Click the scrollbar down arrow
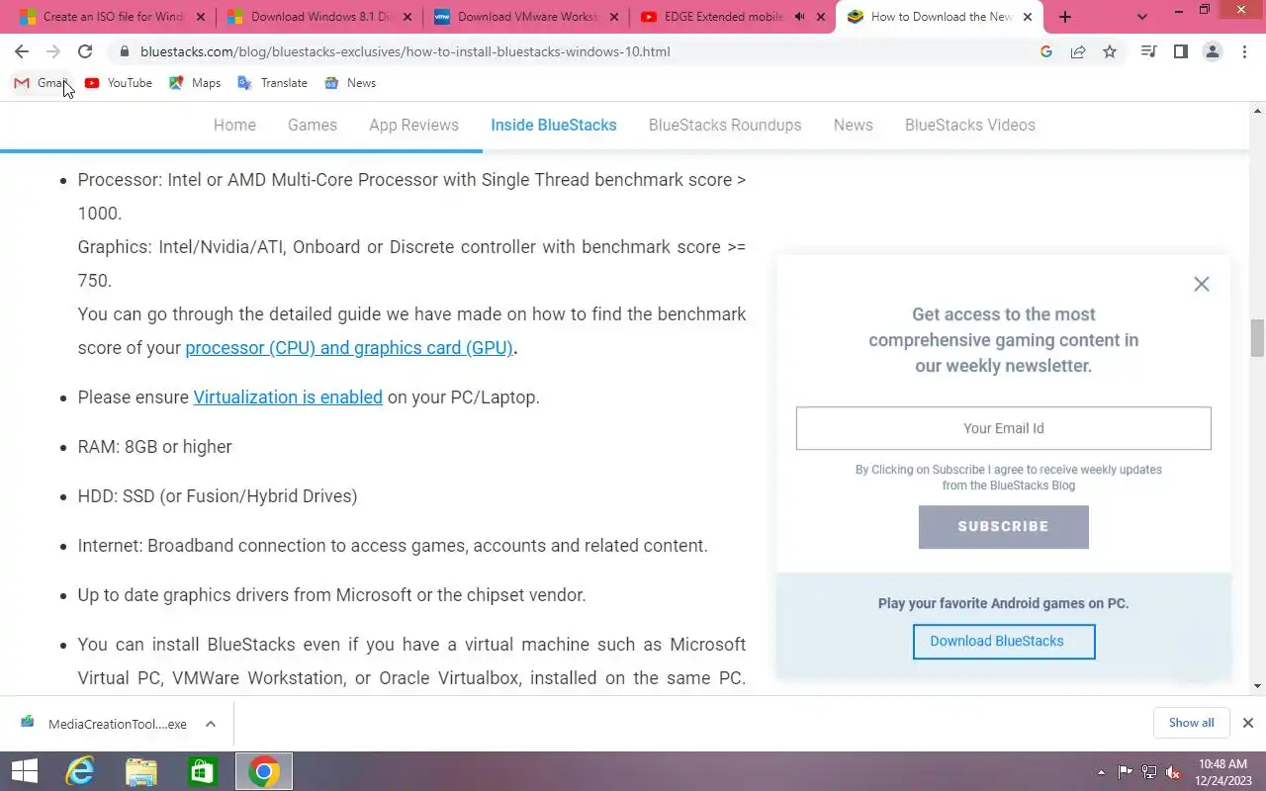The image size is (1266, 791). coord(1258,686)
